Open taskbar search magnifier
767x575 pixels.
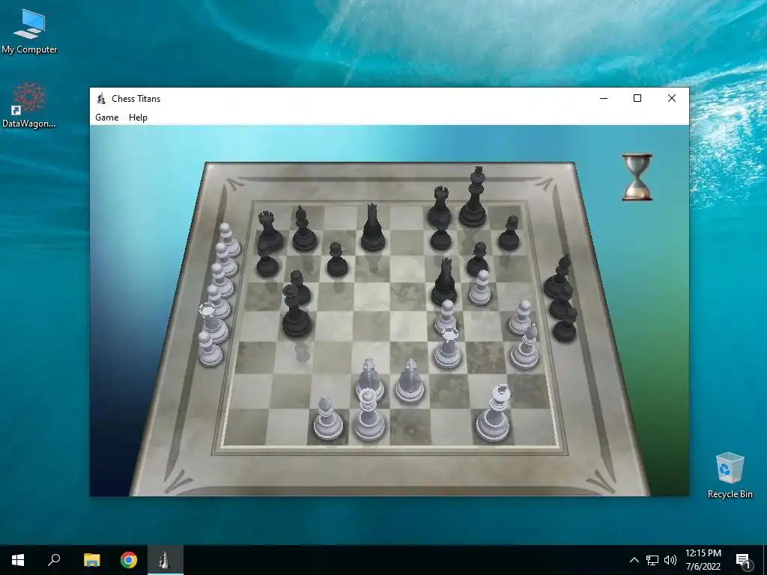(54, 560)
